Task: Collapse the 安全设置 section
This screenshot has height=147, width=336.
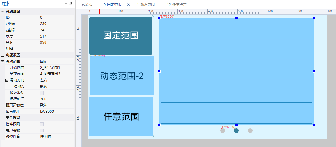Action: [3, 118]
